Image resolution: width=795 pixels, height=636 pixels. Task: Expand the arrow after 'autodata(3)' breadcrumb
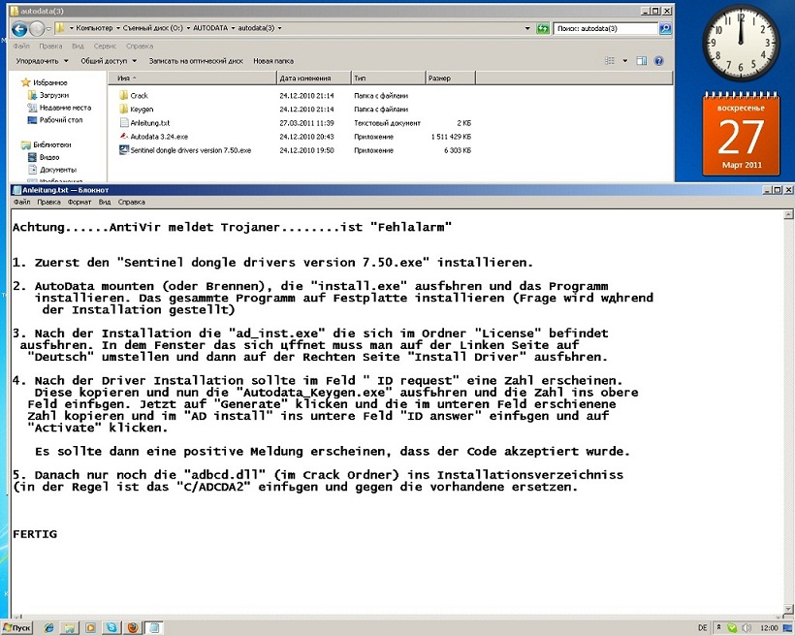(279, 28)
